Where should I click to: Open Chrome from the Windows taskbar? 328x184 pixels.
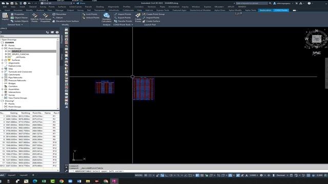61,181
